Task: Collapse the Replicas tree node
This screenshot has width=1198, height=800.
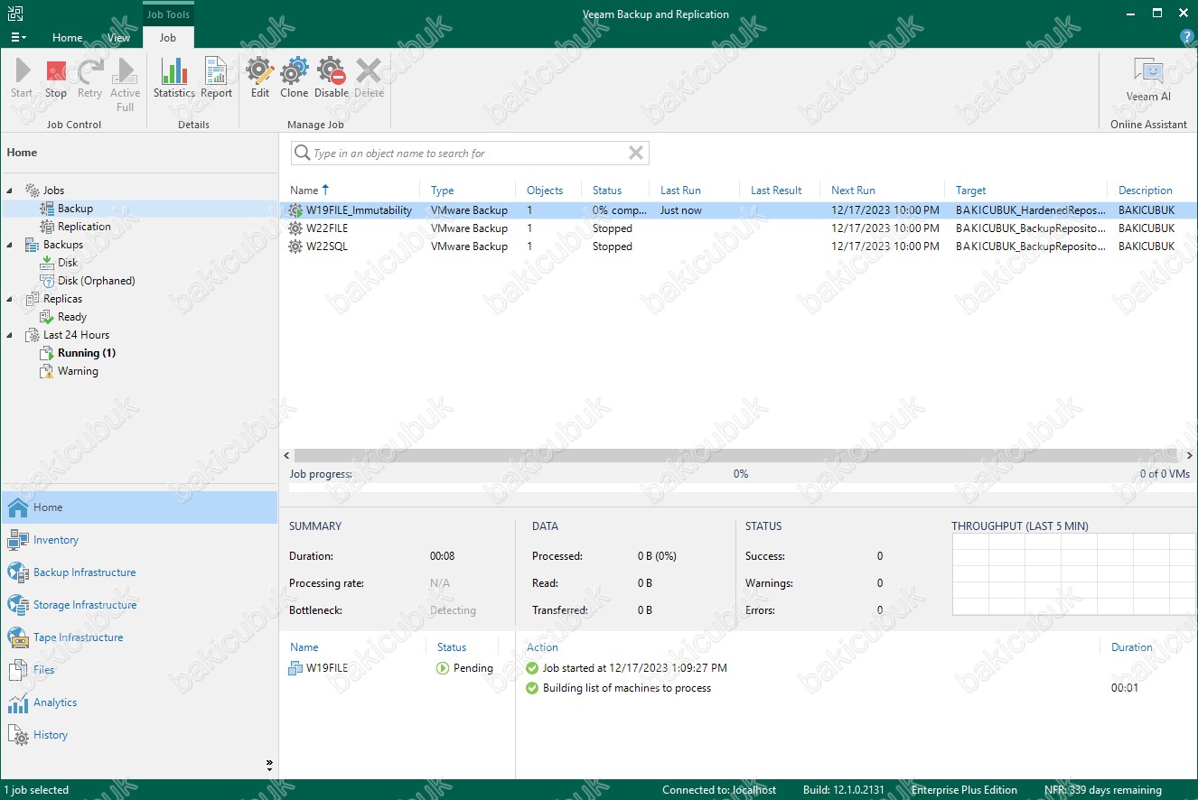Action: click(x=11, y=299)
